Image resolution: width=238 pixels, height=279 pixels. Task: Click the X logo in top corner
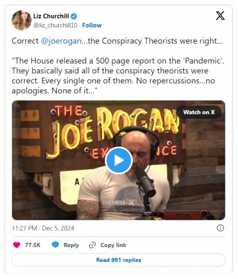pyautogui.click(x=220, y=15)
